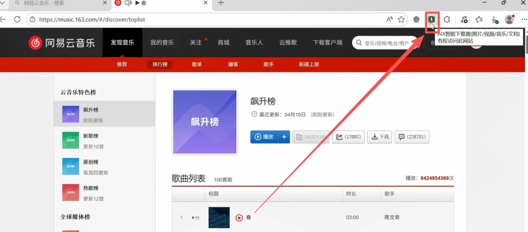Select the 歌手 sub-navigation tab
The width and height of the screenshot is (528, 232).
click(x=268, y=64)
